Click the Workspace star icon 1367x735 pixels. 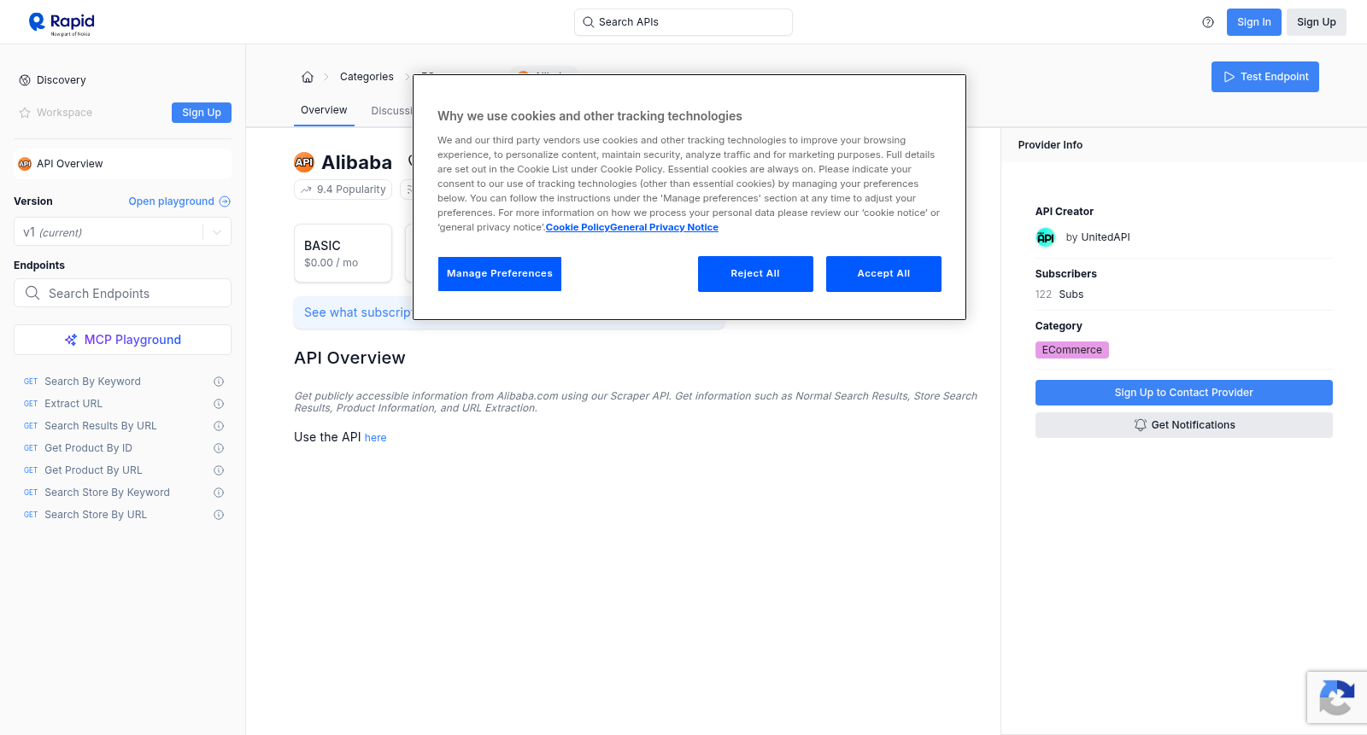[x=25, y=113]
